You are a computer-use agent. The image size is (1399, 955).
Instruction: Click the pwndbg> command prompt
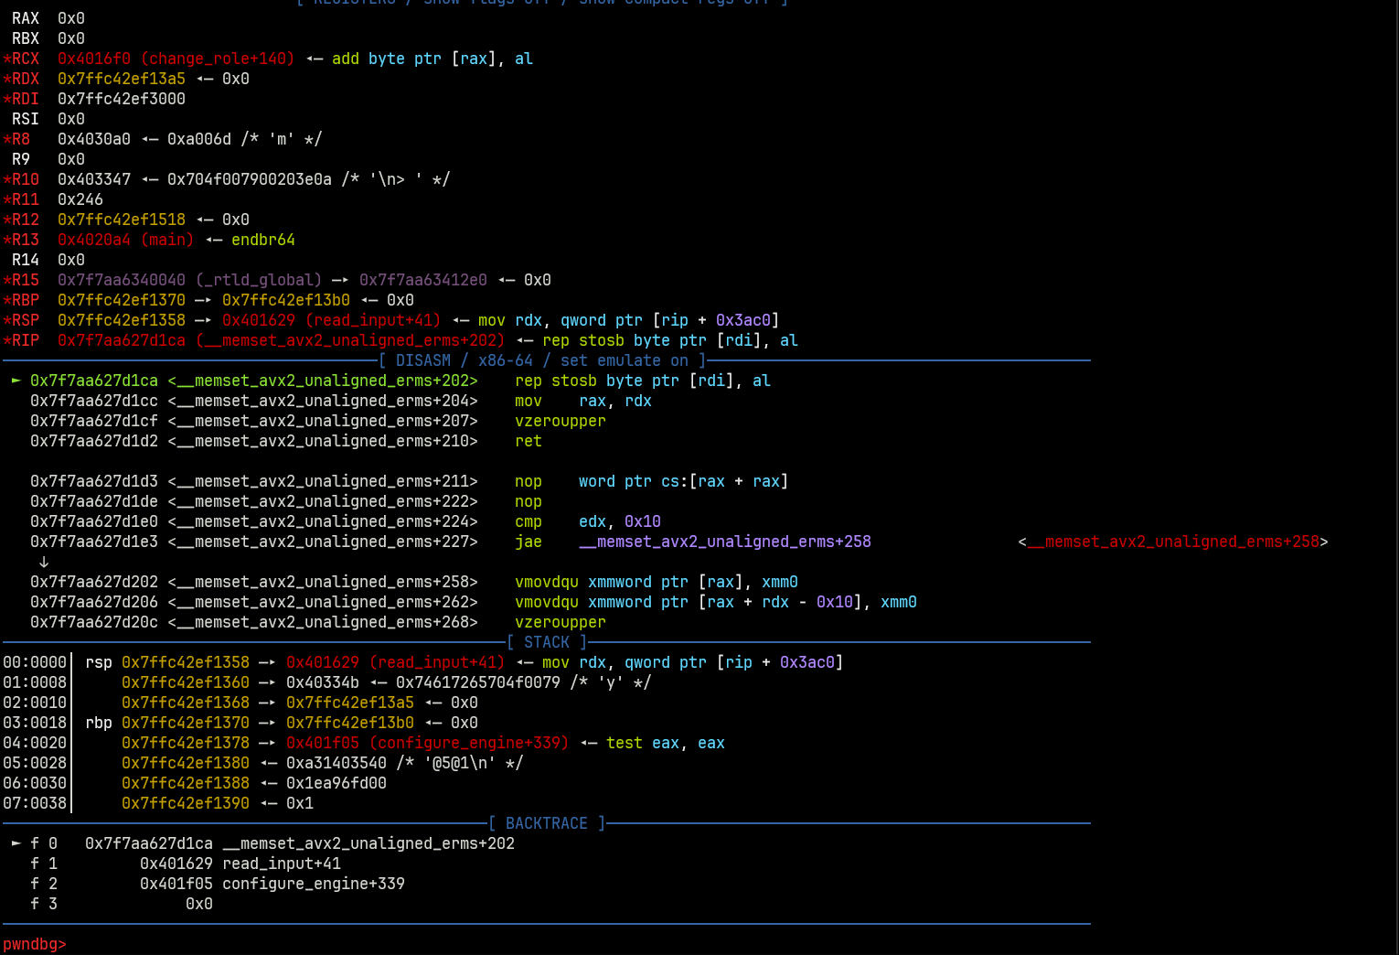pyautogui.click(x=35, y=944)
